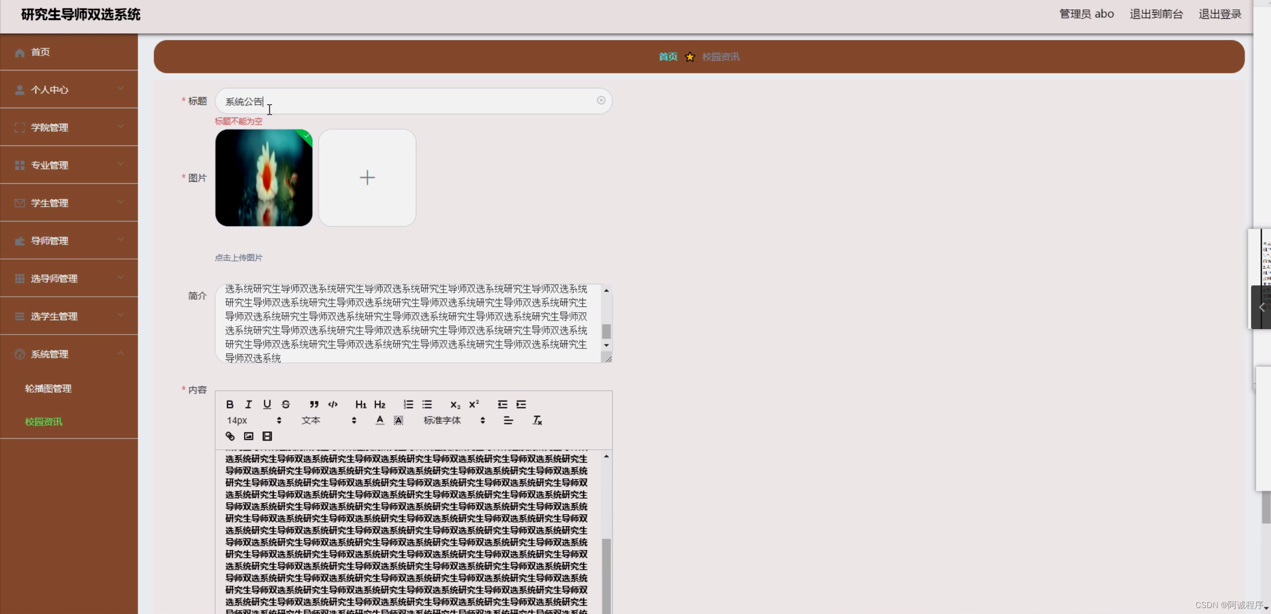
Task: Click the plus box to upload image
Action: pyautogui.click(x=367, y=178)
